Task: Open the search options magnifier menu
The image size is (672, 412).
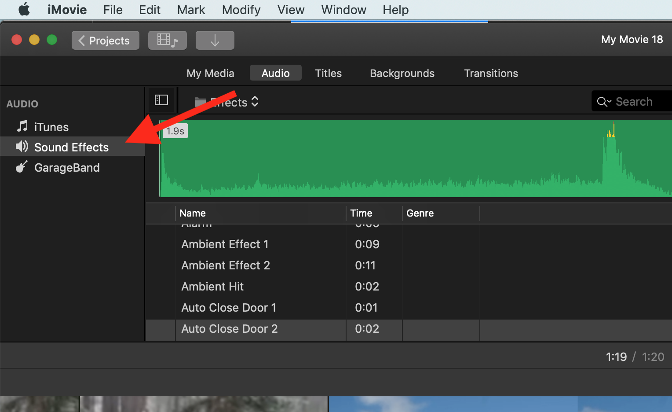Action: pos(604,102)
